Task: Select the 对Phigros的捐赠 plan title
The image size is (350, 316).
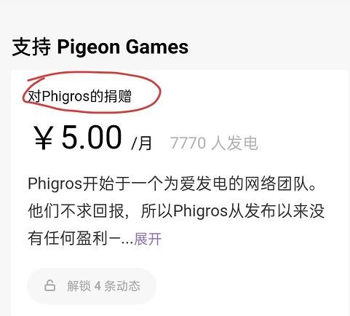Action: pos(79,96)
